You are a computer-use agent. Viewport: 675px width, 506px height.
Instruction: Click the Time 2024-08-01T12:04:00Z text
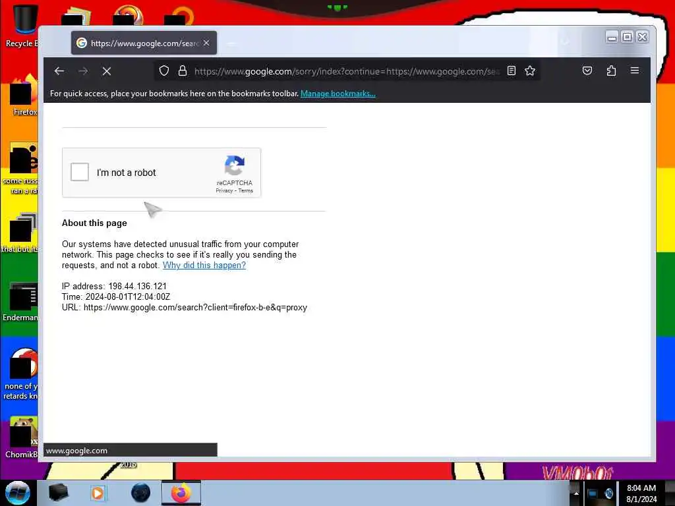pyautogui.click(x=116, y=297)
